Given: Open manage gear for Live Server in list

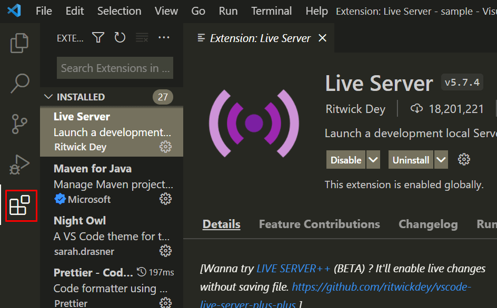Looking at the screenshot, I should 165,147.
